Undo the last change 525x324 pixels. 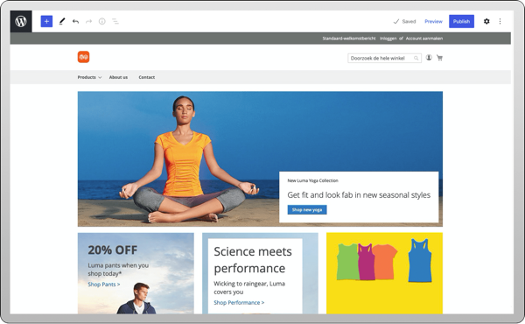(75, 21)
